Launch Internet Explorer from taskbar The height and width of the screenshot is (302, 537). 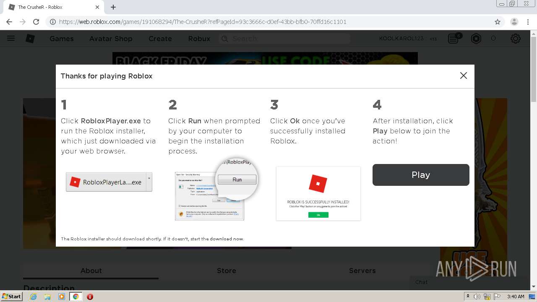click(x=33, y=297)
